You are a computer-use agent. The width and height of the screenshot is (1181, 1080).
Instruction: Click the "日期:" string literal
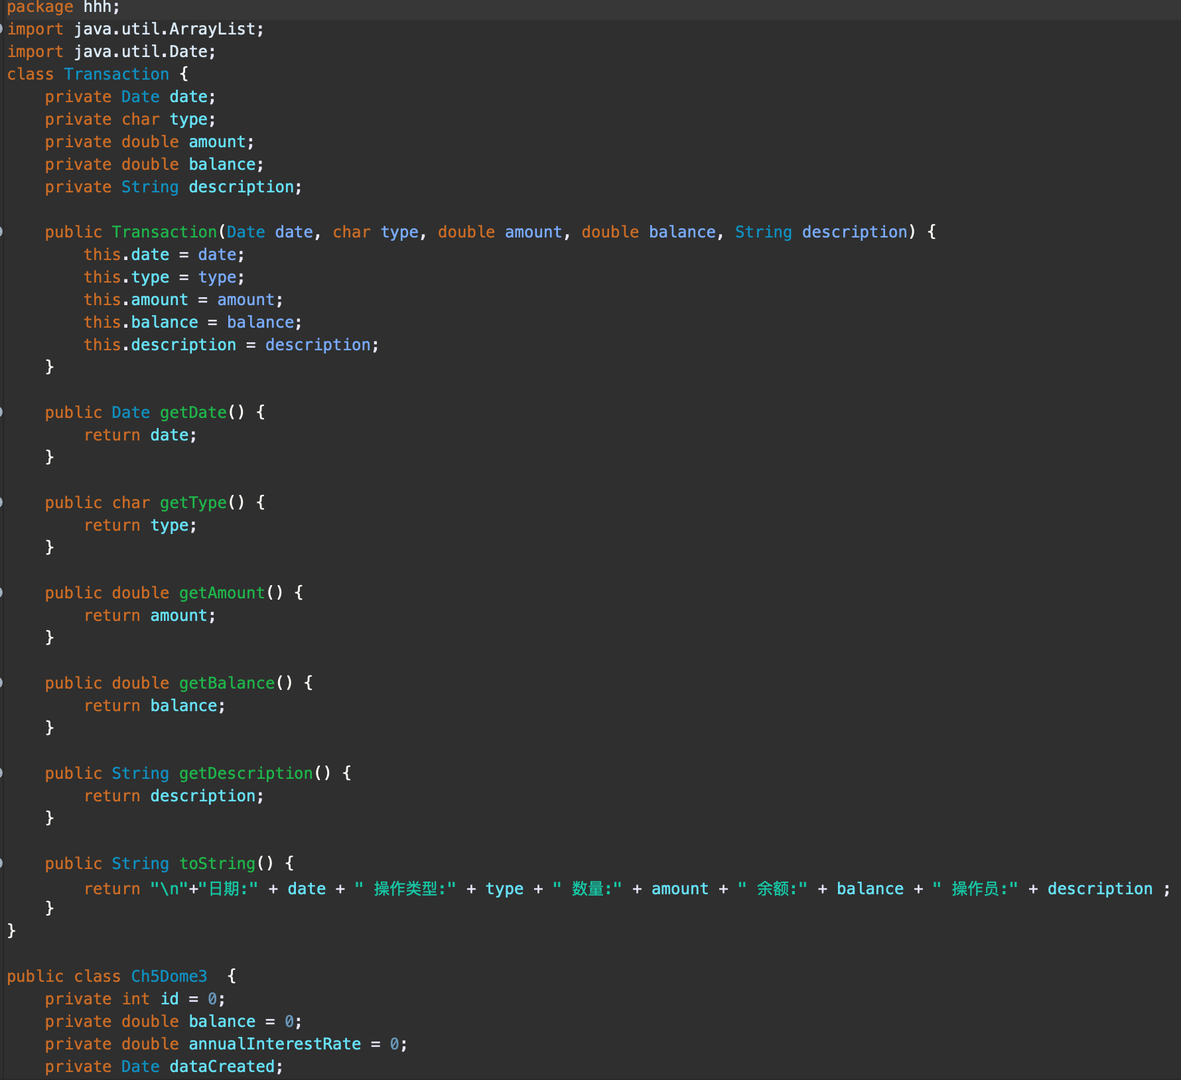(x=228, y=889)
